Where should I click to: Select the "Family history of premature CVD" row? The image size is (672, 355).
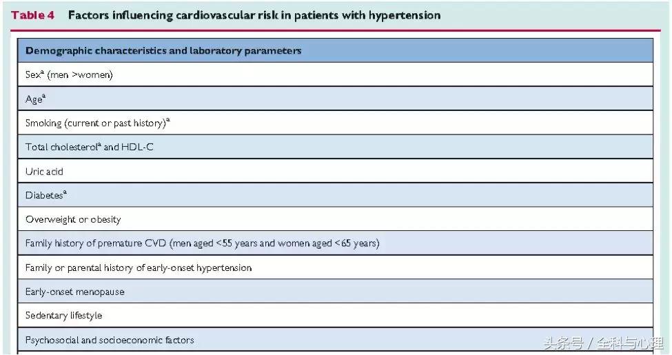point(96,243)
